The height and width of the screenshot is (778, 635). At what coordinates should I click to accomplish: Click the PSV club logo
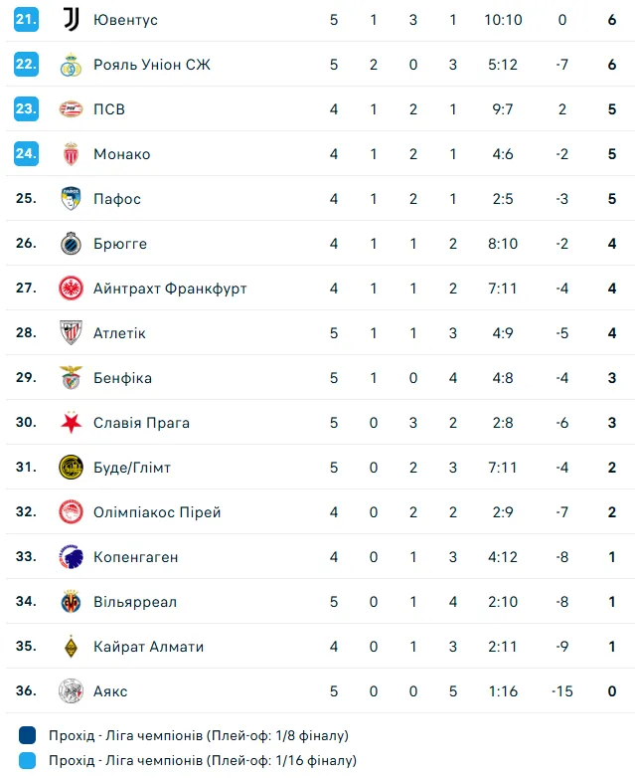71,109
